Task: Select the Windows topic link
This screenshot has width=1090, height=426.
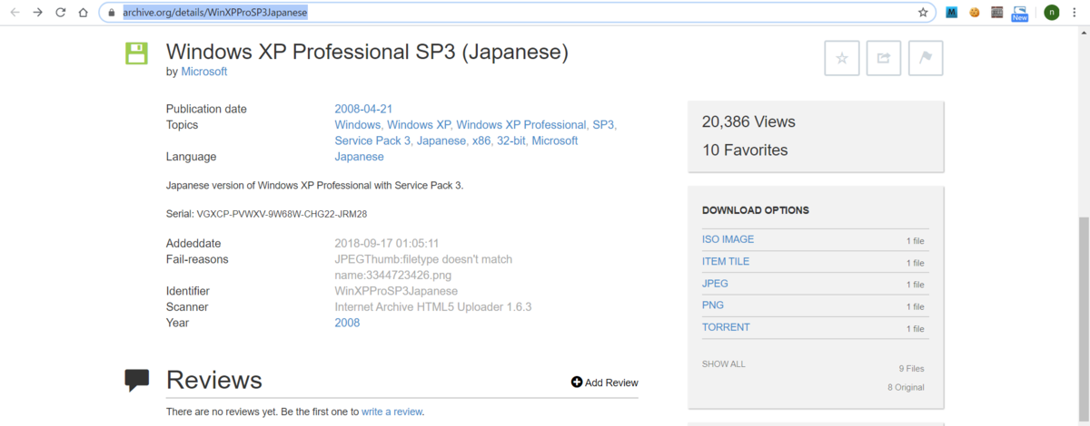Action: pyautogui.click(x=358, y=125)
